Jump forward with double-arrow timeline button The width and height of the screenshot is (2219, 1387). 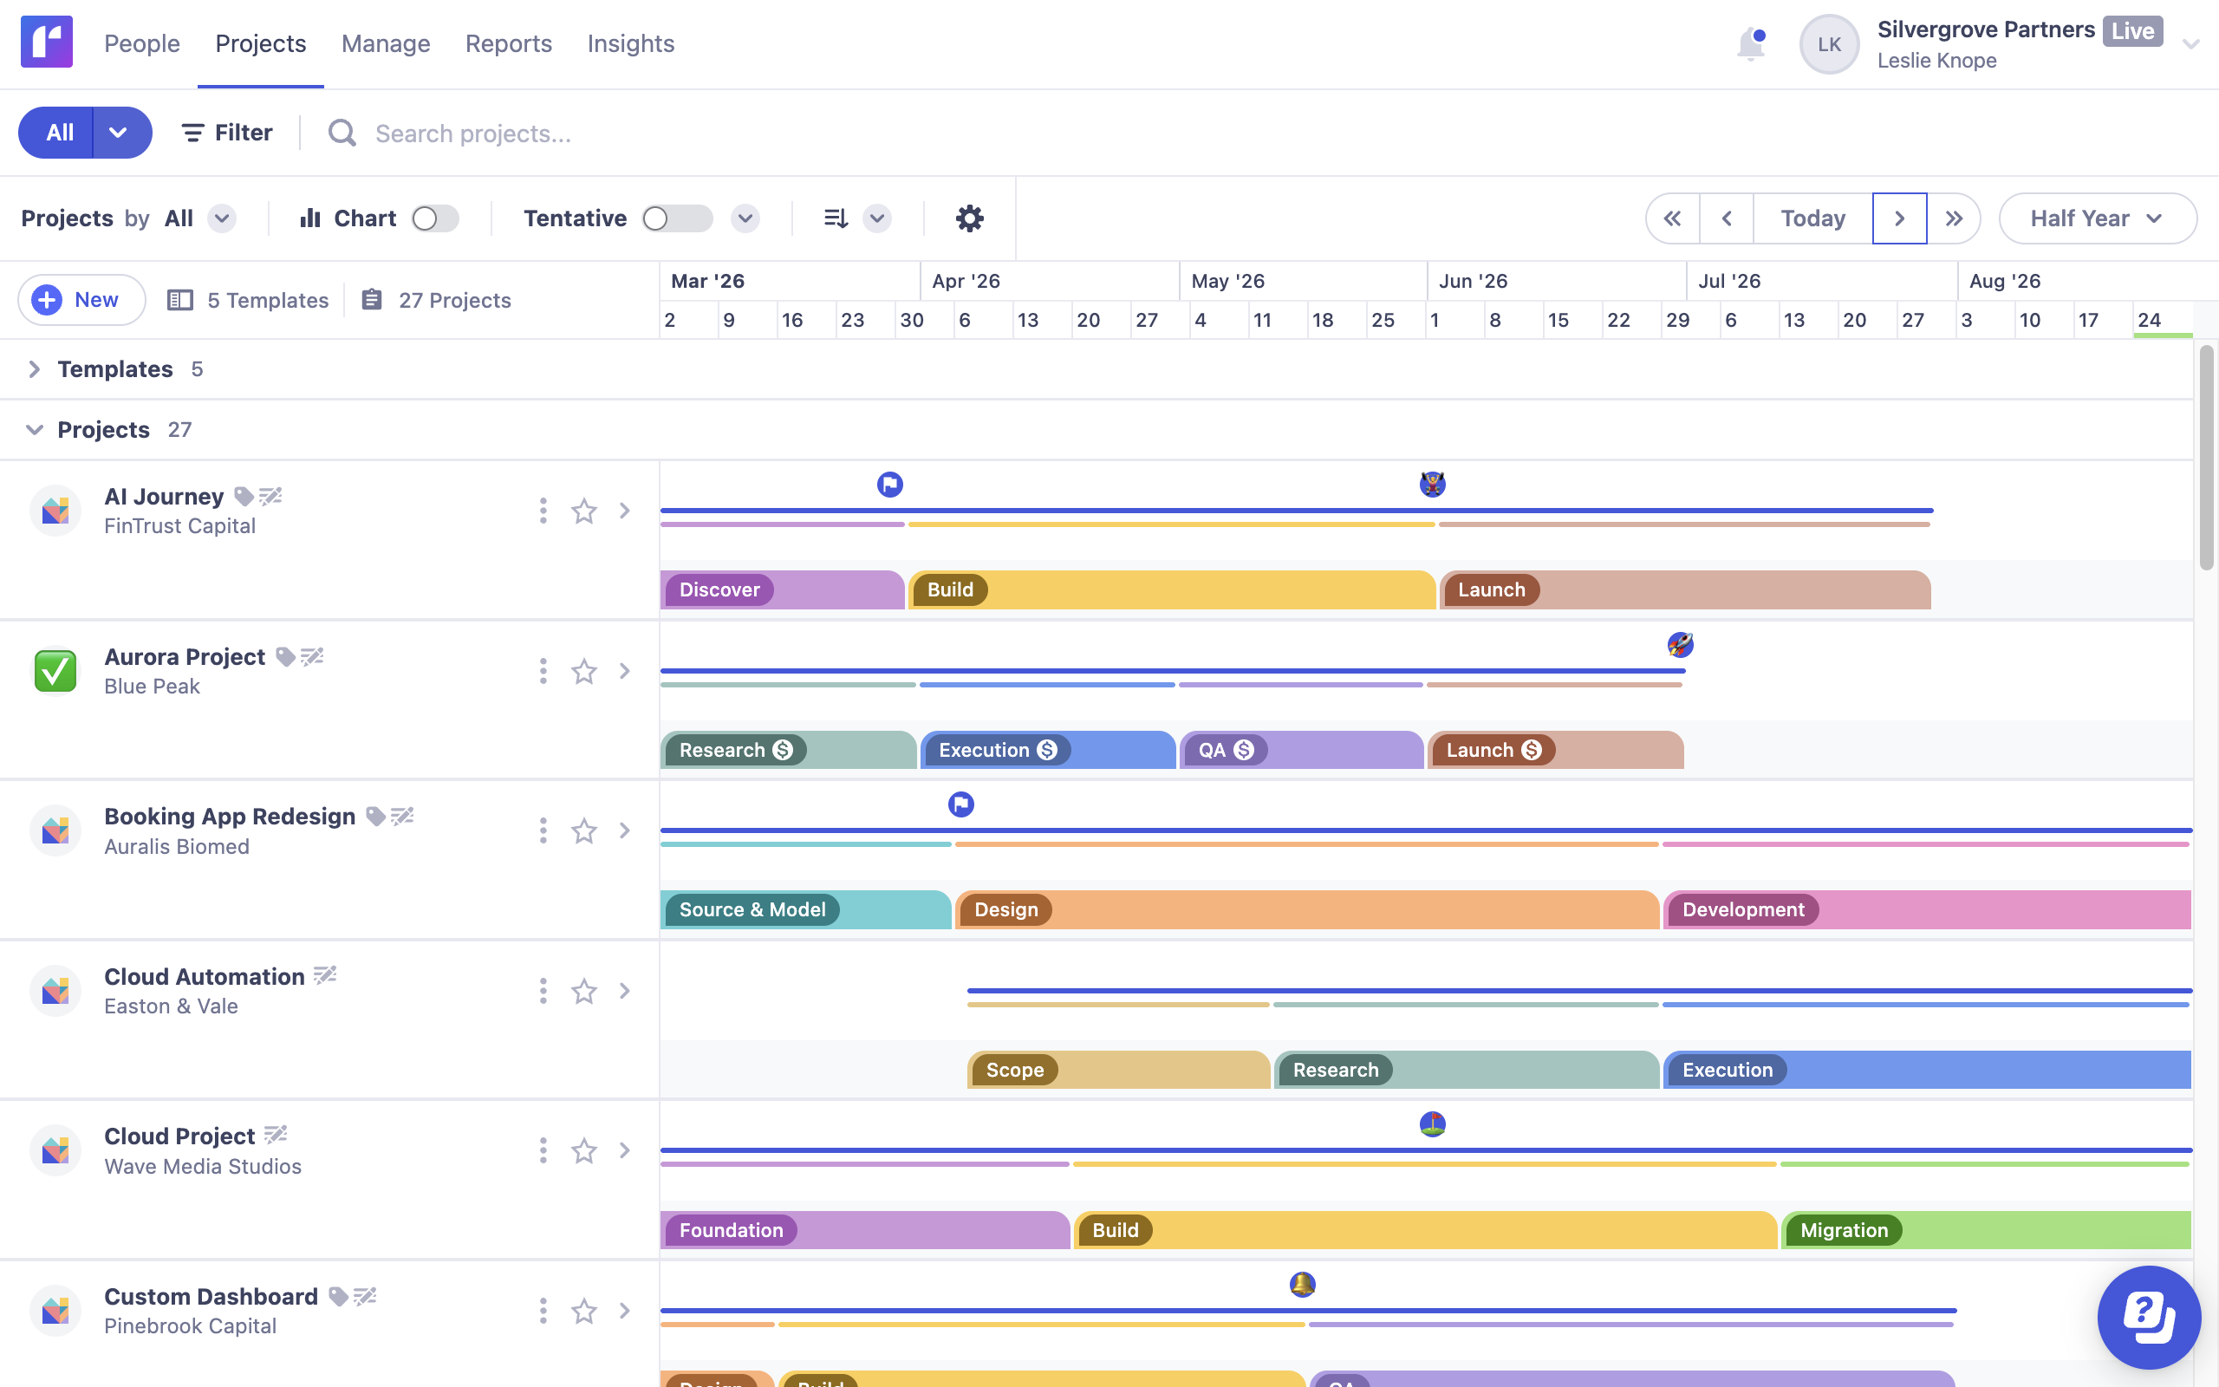[1953, 218]
